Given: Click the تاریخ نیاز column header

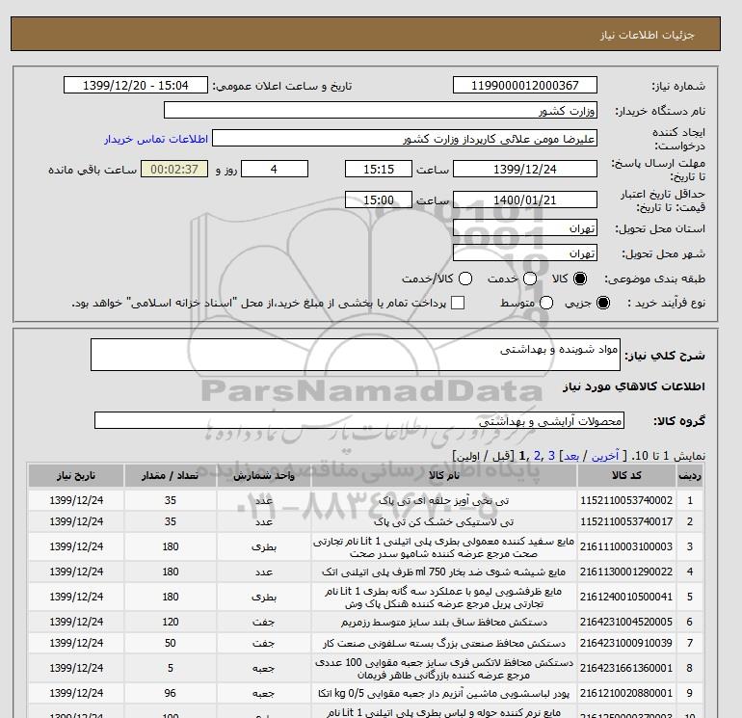Looking at the screenshot, I should click(76, 476).
